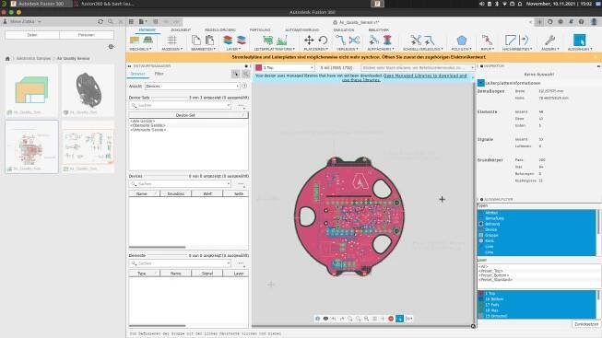Switch to the Dokument ribbon tab

click(x=181, y=29)
